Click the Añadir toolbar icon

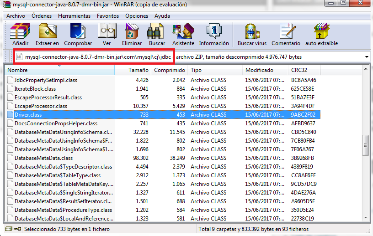20,31
